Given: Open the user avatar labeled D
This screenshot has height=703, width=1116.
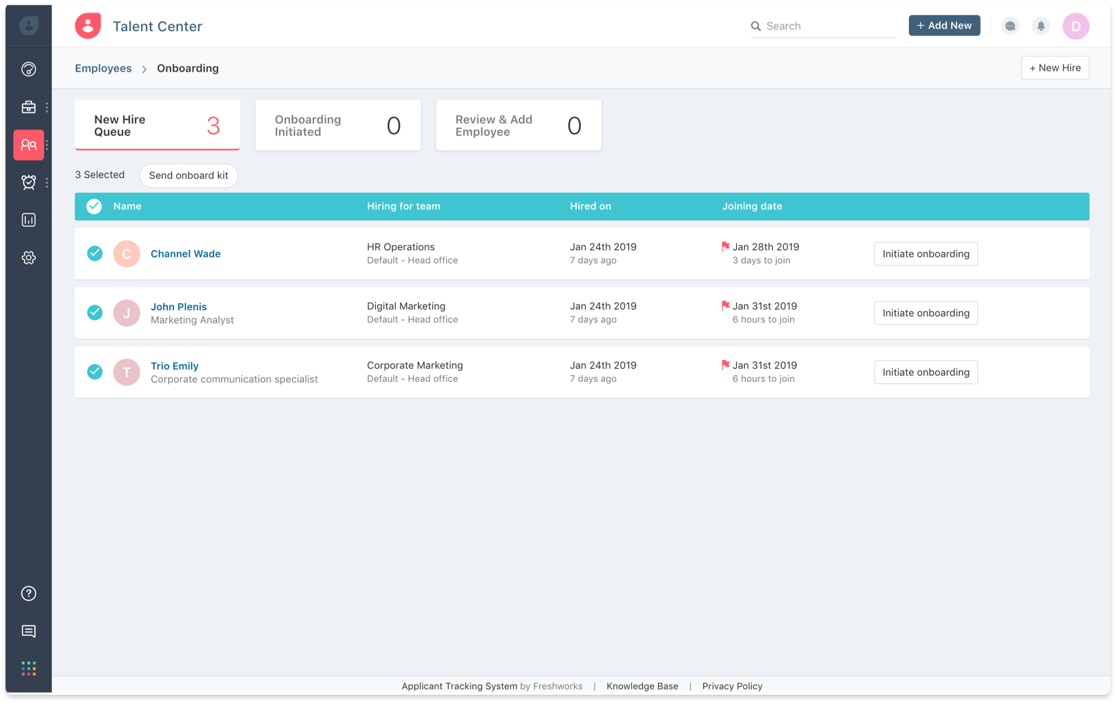Looking at the screenshot, I should 1075,26.
